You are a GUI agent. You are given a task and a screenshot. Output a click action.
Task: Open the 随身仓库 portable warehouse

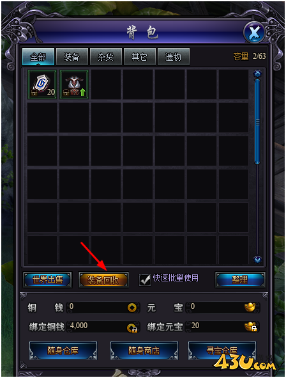(x=63, y=350)
